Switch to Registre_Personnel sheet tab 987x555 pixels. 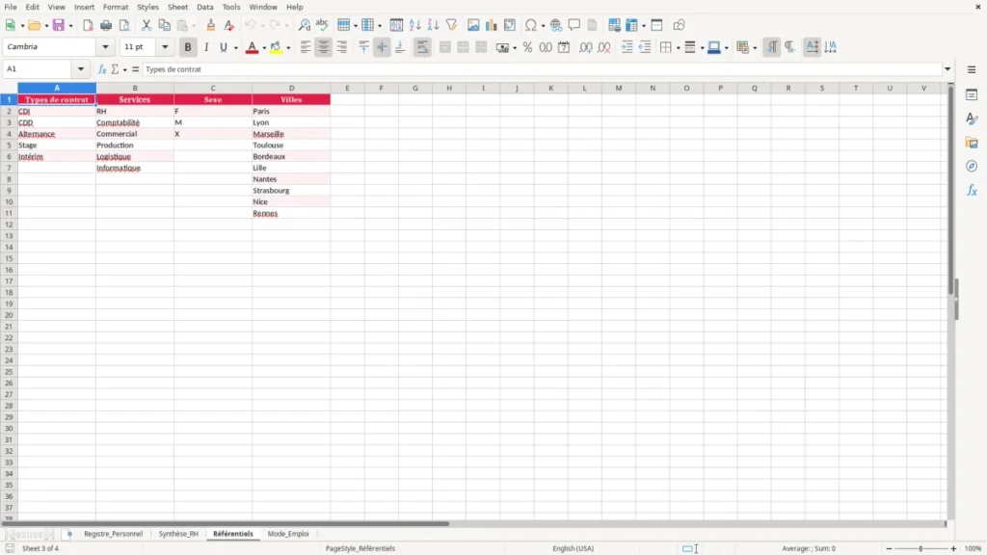(x=114, y=534)
